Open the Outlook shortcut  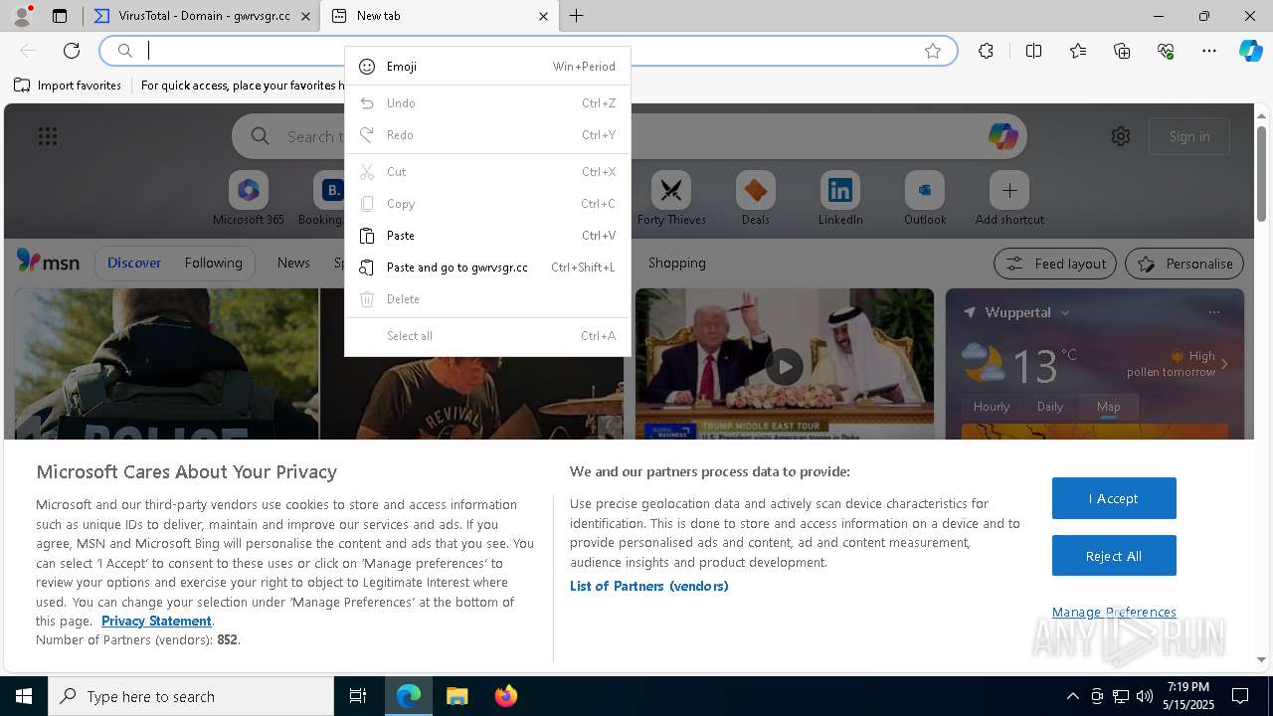coord(925,199)
